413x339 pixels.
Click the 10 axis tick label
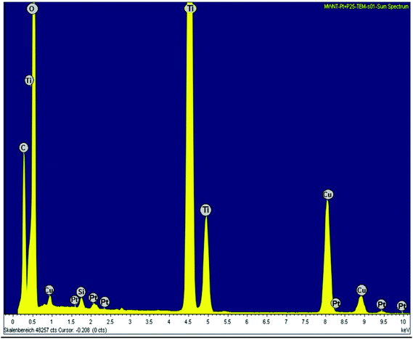[403, 322]
